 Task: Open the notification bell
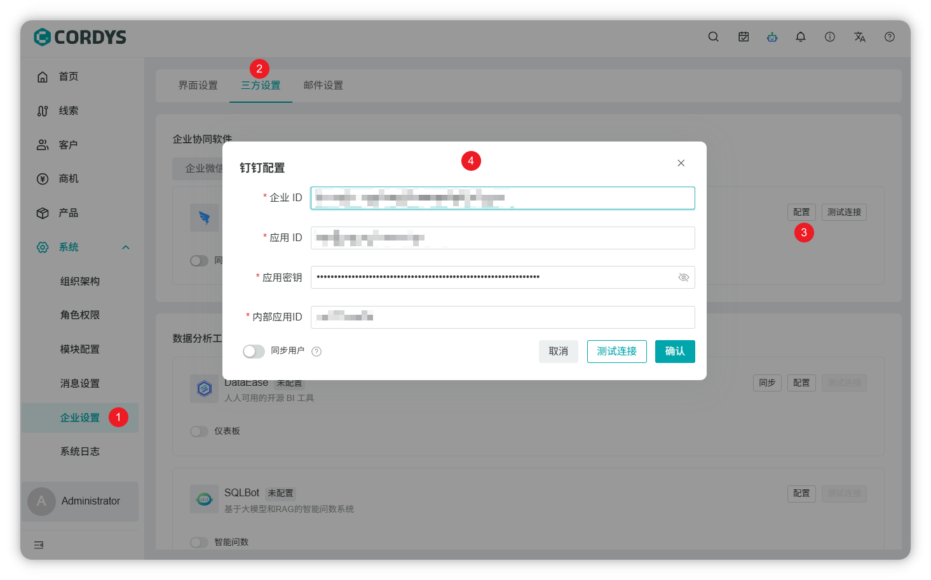click(801, 37)
